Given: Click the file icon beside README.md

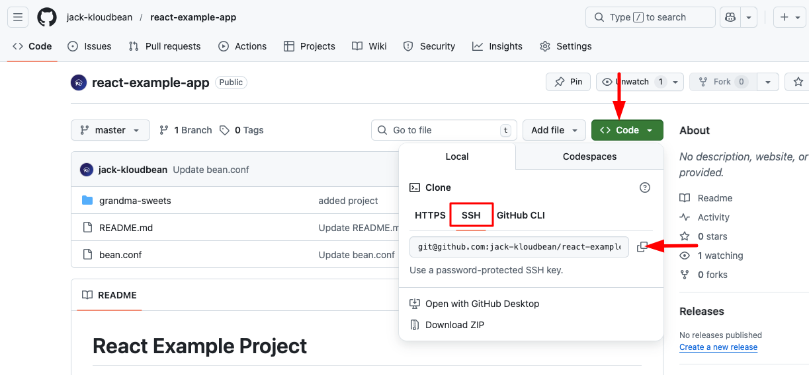Looking at the screenshot, I should (87, 227).
